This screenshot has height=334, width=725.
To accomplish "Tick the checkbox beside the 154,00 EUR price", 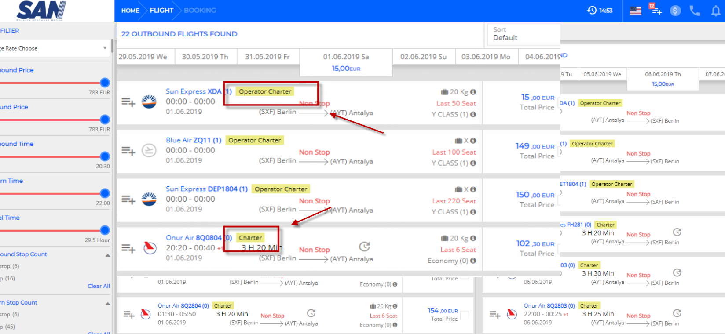I will pyautogui.click(x=465, y=315).
